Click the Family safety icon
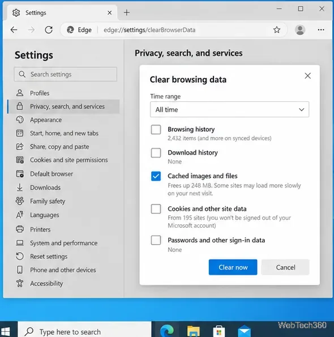334x337 pixels. point(20,201)
